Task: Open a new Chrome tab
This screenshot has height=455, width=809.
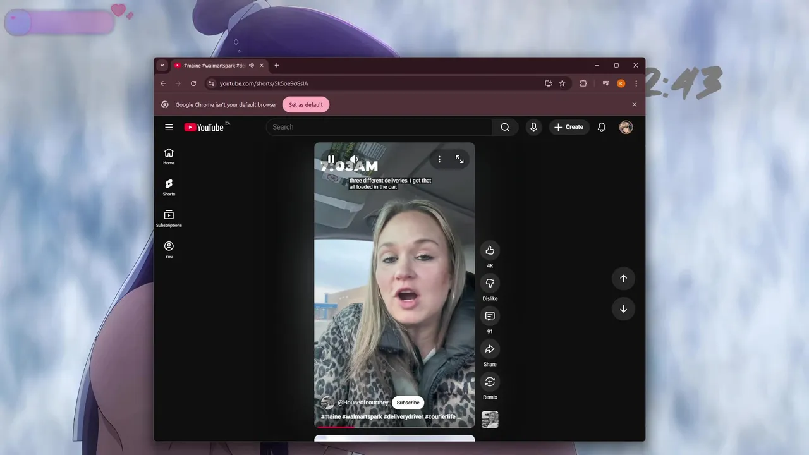Action: coord(277,66)
